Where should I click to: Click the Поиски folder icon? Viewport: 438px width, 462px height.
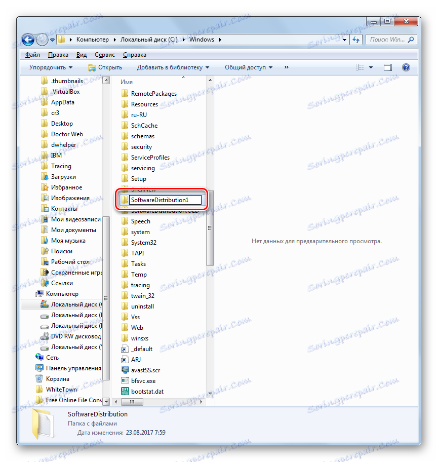tap(45, 251)
